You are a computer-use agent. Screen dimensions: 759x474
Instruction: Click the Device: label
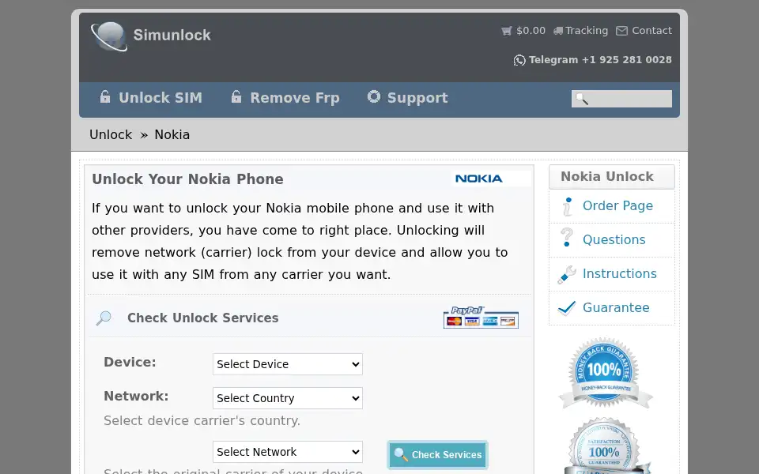pos(130,363)
